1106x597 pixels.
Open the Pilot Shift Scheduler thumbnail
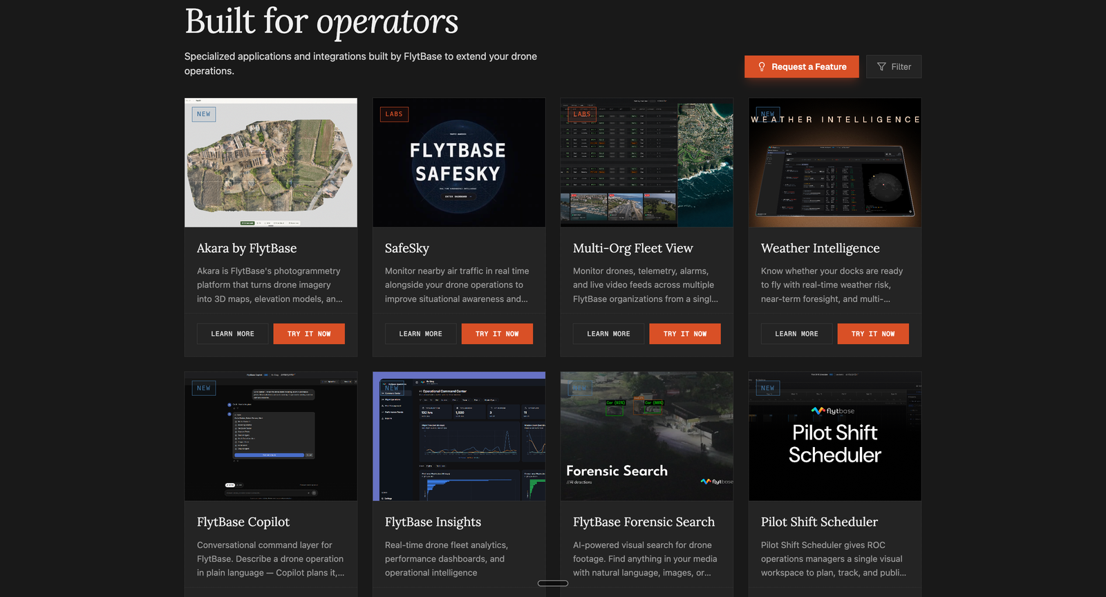(x=835, y=436)
